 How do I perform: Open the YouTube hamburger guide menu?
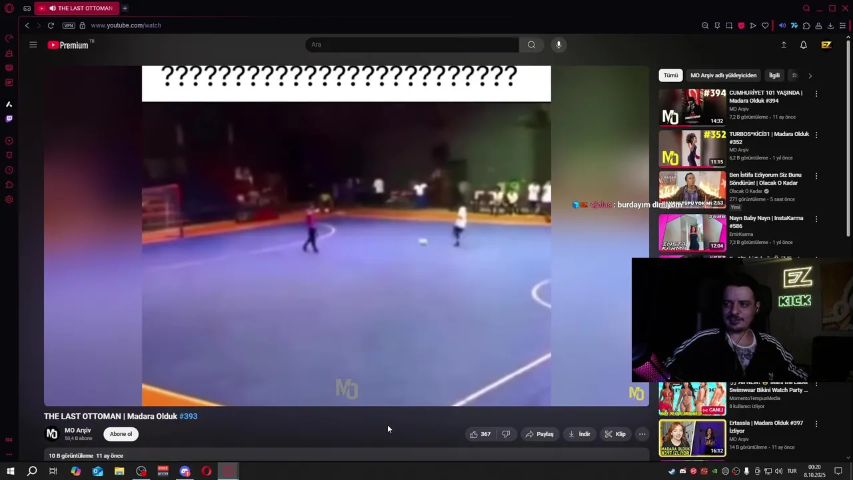tap(33, 45)
